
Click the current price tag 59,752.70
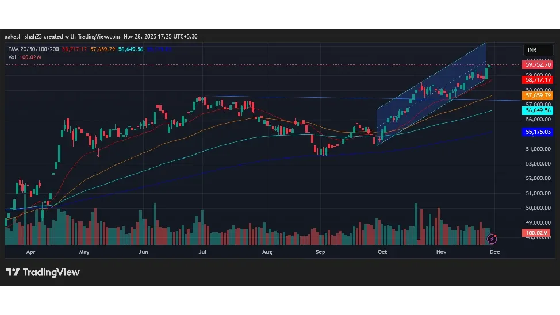(538, 65)
